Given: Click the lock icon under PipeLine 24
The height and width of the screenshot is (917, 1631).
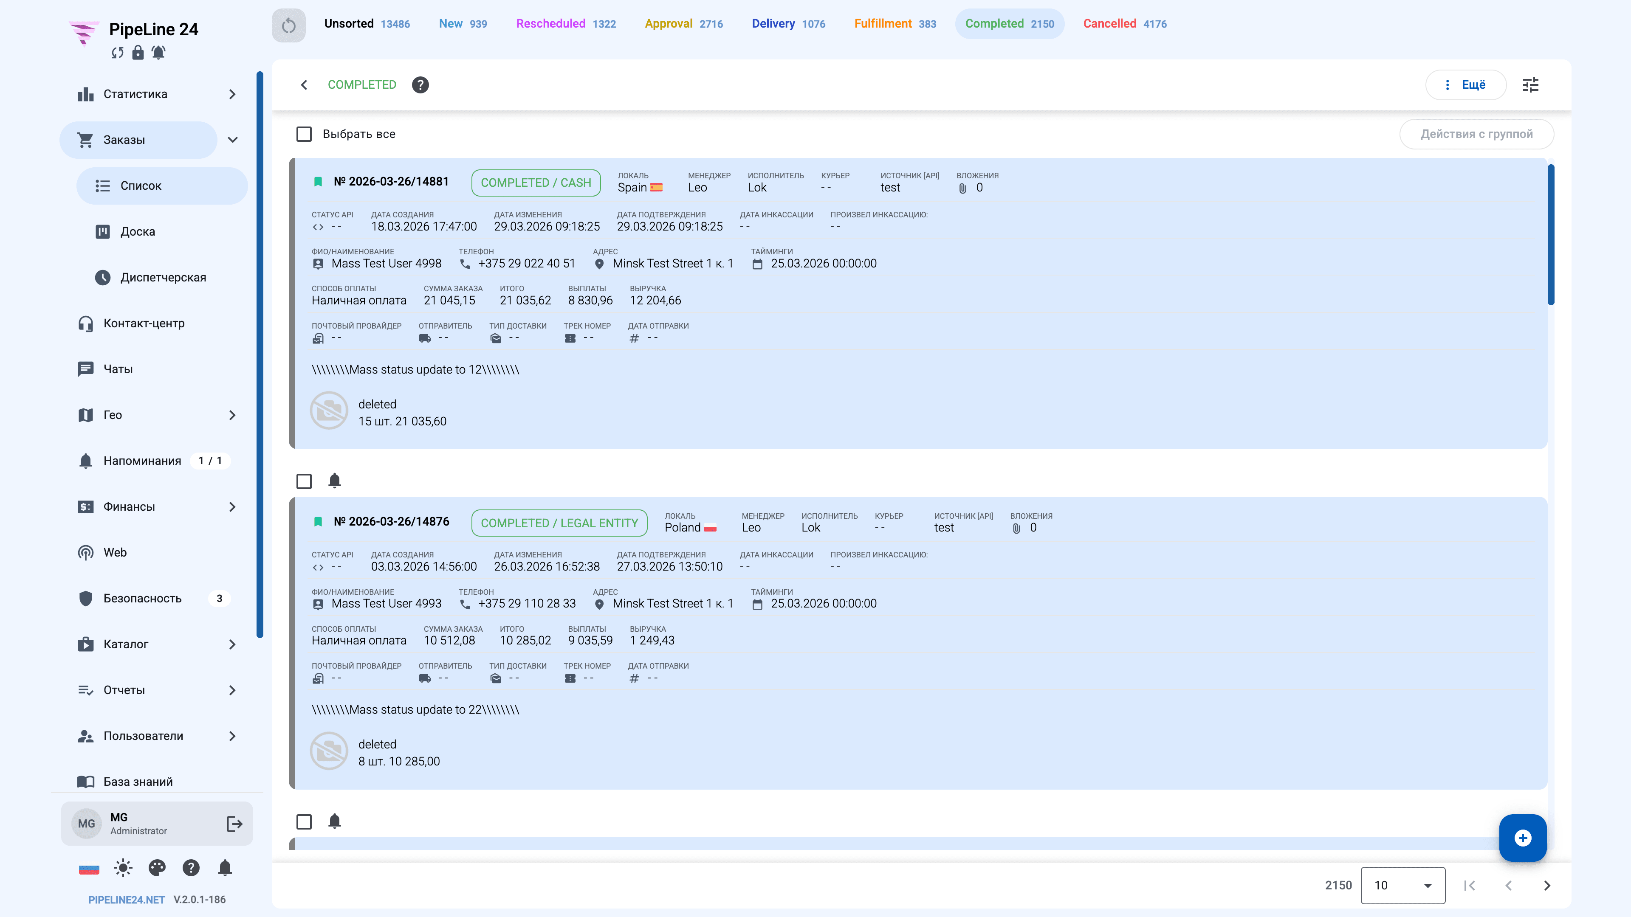Looking at the screenshot, I should point(137,53).
